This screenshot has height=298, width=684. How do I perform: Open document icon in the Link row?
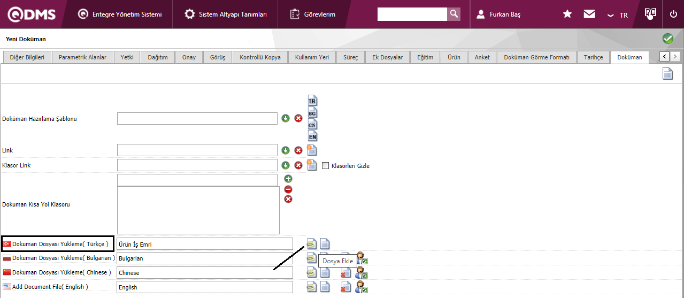point(312,150)
